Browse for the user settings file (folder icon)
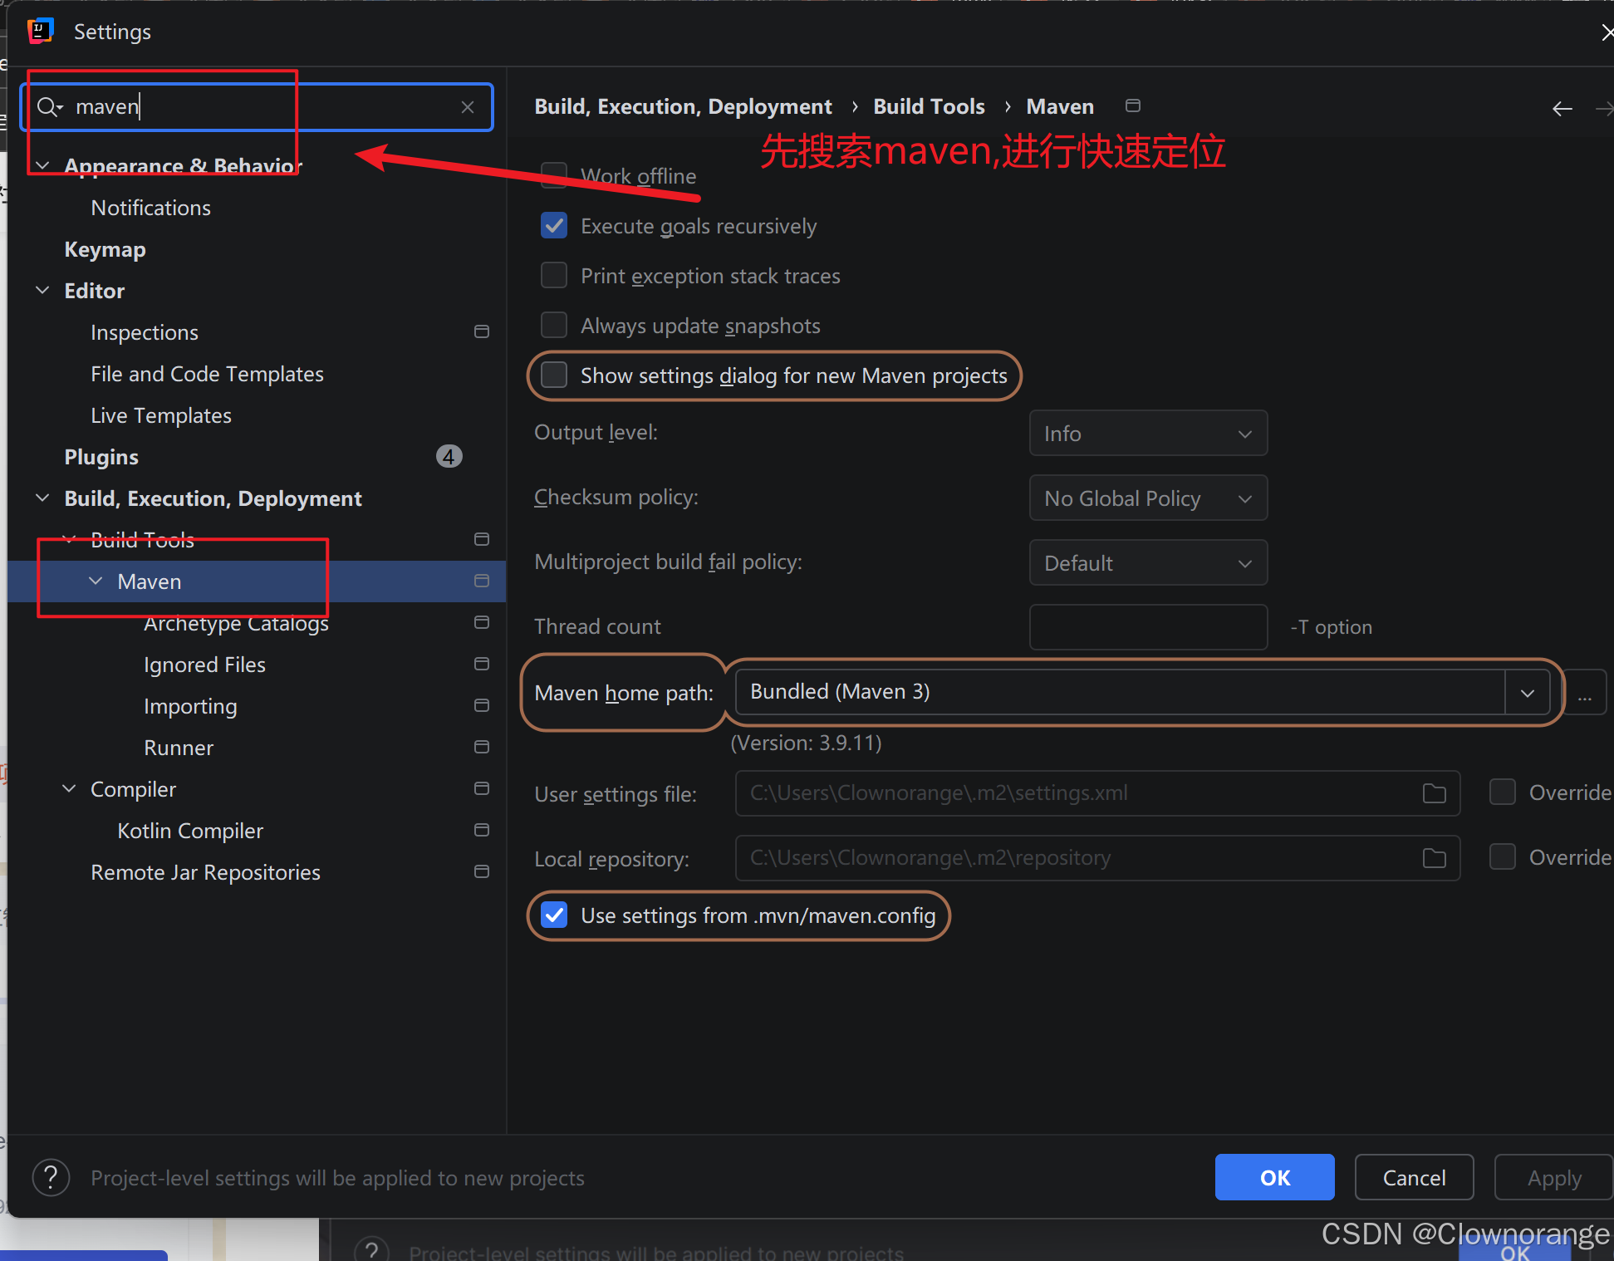The height and width of the screenshot is (1261, 1614). [x=1434, y=793]
